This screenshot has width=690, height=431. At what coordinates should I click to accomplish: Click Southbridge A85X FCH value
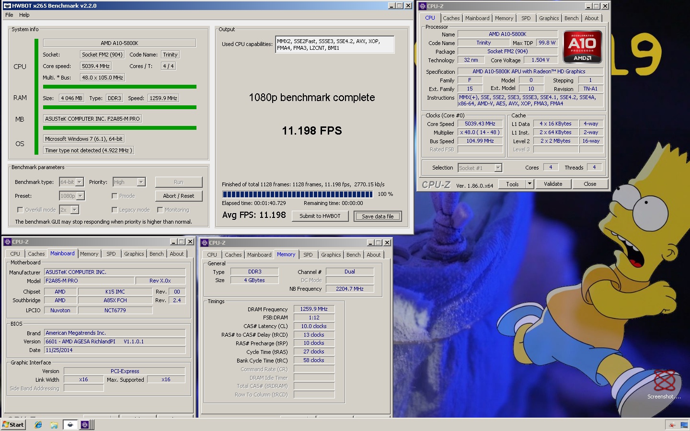(115, 300)
